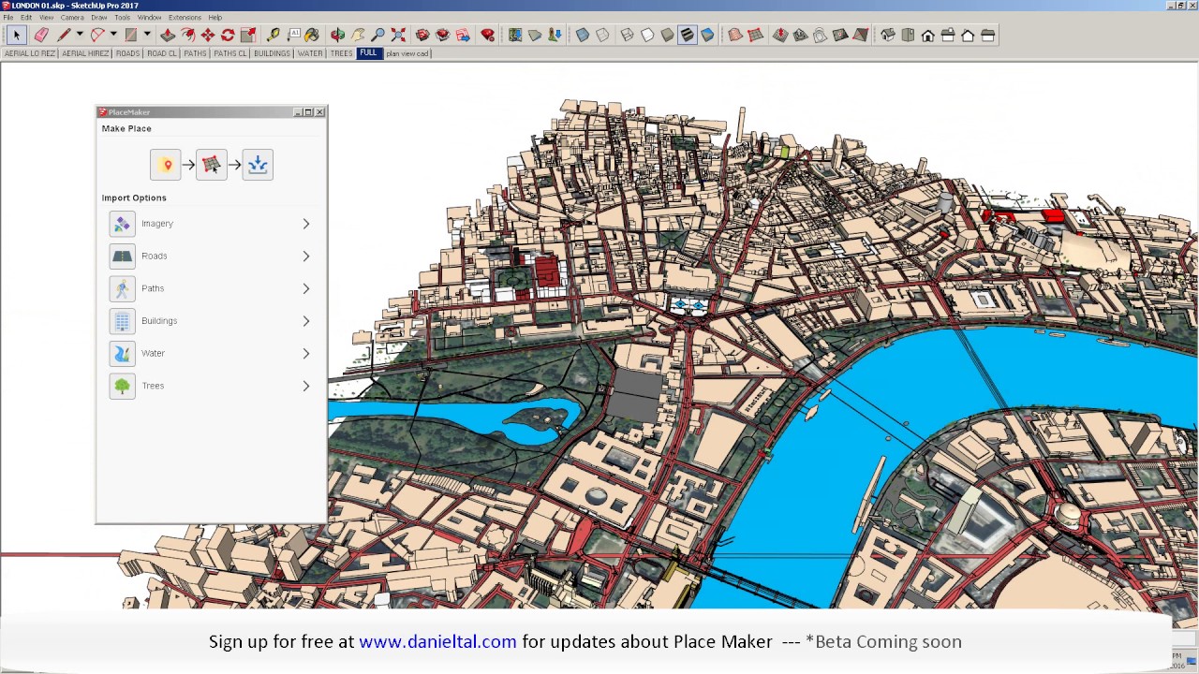Choose the Arc drawing tool
The height and width of the screenshot is (674, 1199).
click(x=97, y=35)
